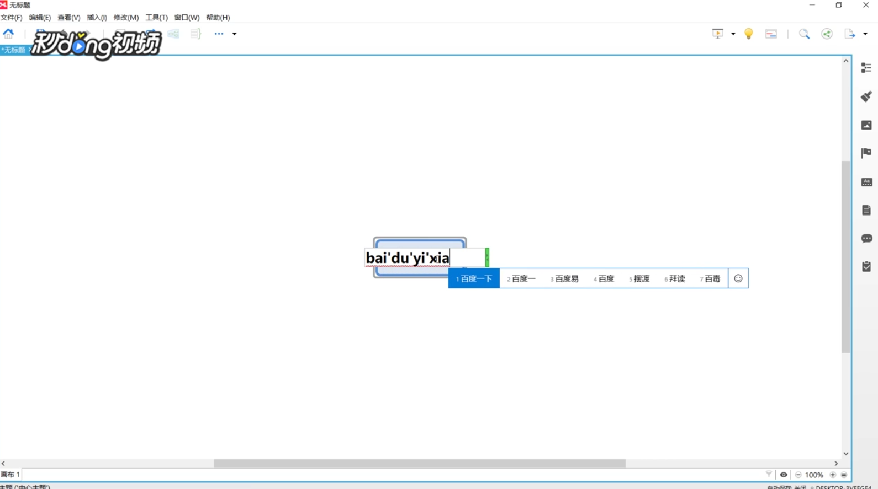The width and height of the screenshot is (878, 489).
Task: Open the Notes page sidebar panel
Action: (x=866, y=210)
